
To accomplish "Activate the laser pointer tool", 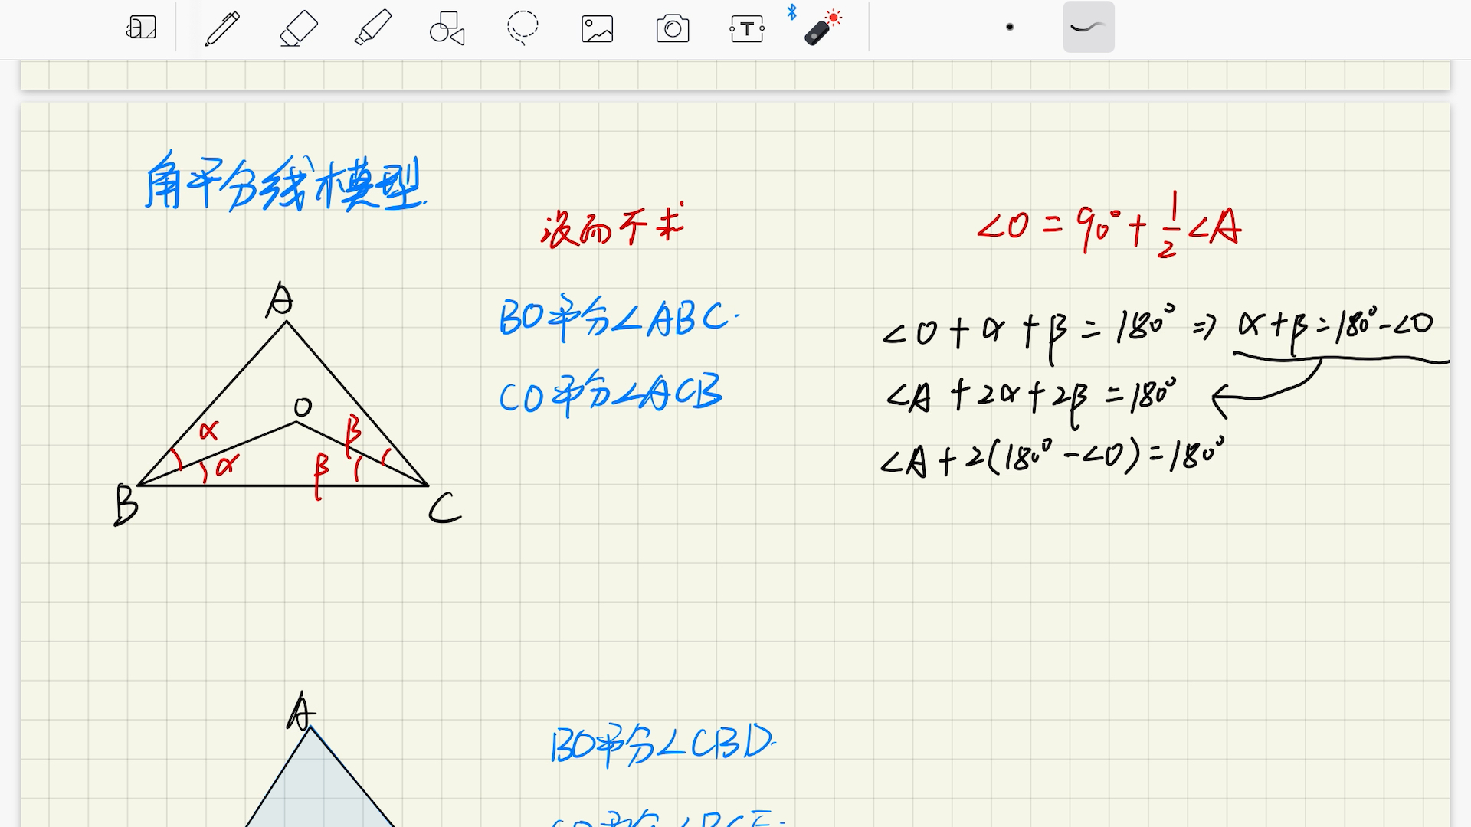I will point(824,29).
